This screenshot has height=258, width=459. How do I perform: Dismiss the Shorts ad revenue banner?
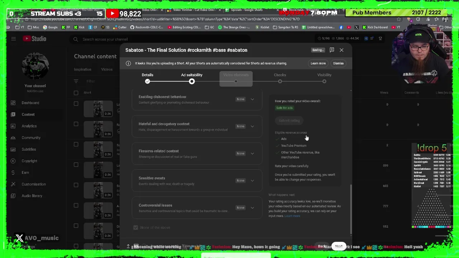click(338, 63)
